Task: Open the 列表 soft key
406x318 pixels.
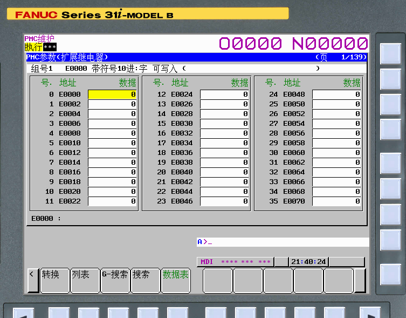Action: [x=85, y=280]
